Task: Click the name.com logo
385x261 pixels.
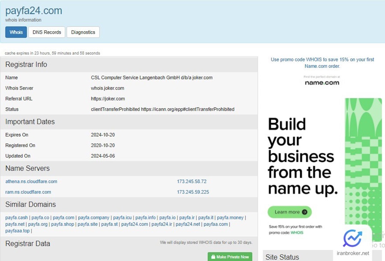Action: (x=322, y=83)
